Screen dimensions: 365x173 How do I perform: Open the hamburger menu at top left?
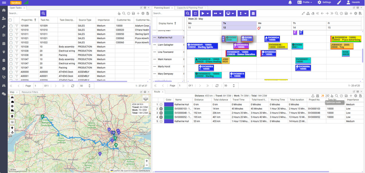4,3
